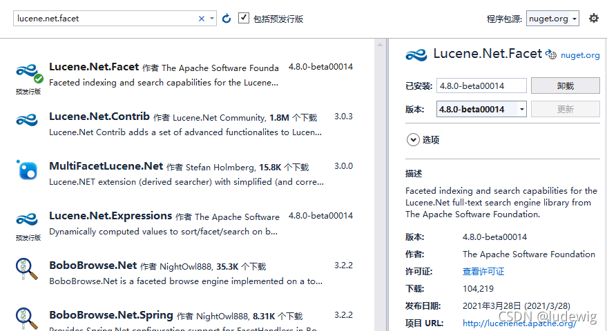Click version 3.0.3 of Lucene.Net.Contrib
This screenshot has height=331, width=607.
pyautogui.click(x=343, y=117)
